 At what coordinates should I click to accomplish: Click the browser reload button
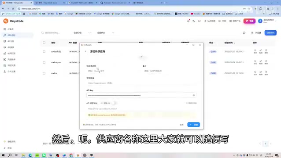tap(13, 9)
